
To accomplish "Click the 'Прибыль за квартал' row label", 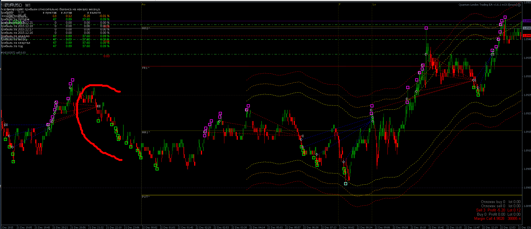I will pos(15,43).
